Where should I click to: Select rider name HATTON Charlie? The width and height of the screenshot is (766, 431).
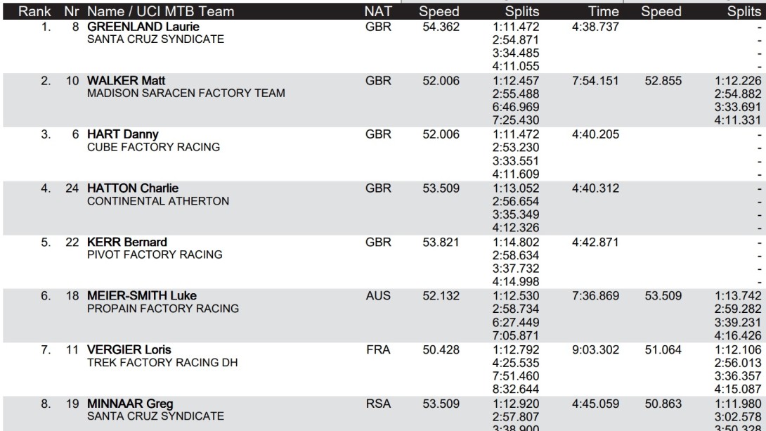[x=132, y=188]
